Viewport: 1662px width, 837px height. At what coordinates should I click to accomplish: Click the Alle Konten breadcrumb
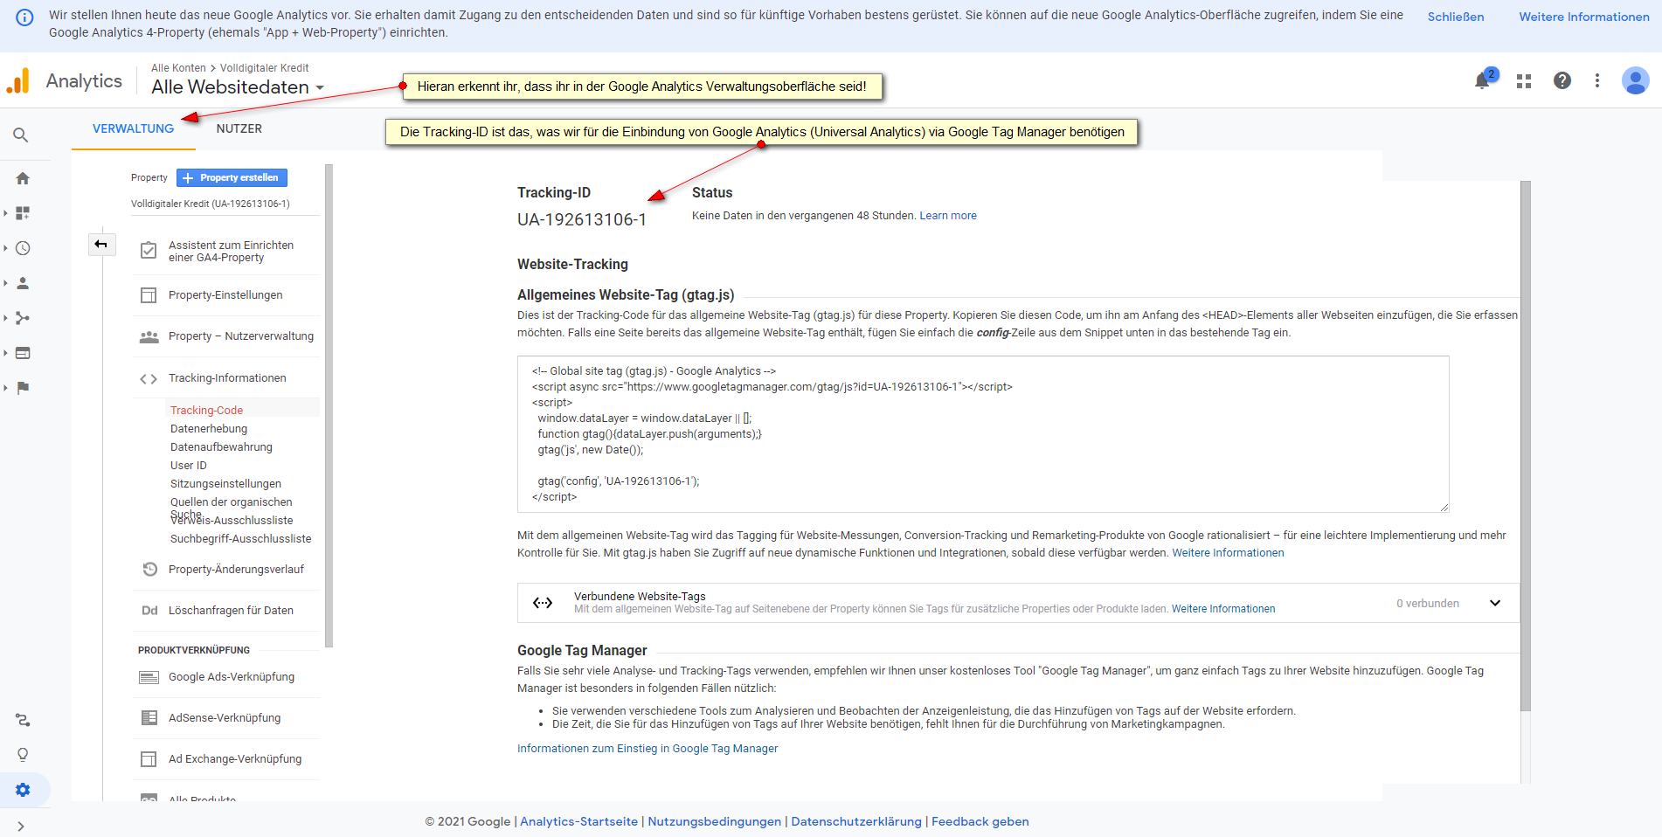point(178,68)
